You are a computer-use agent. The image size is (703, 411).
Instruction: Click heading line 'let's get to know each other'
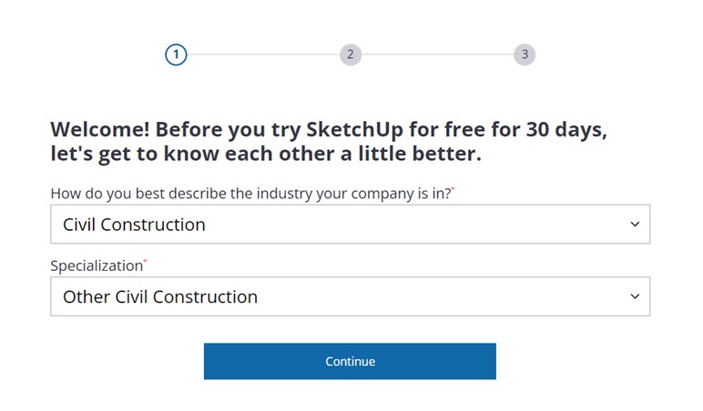coord(265,154)
